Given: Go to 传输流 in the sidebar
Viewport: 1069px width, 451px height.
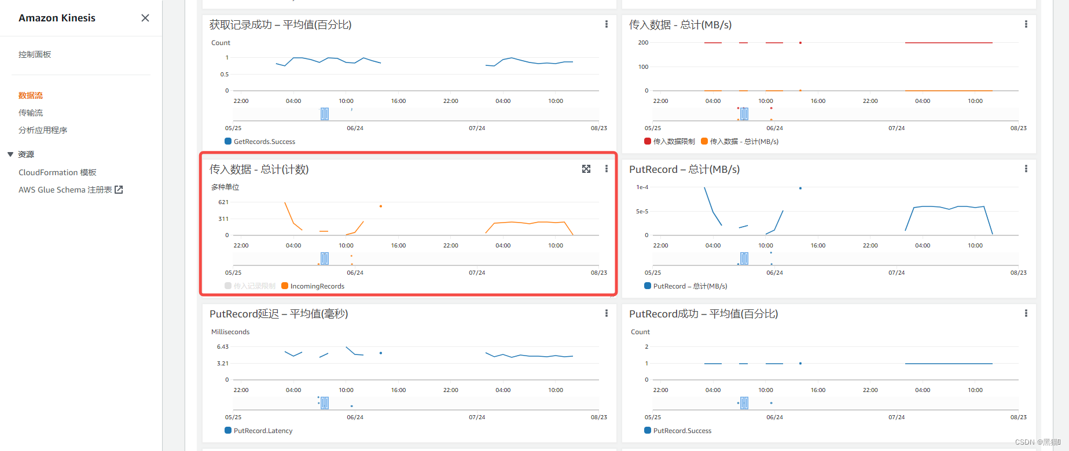Looking at the screenshot, I should 31,113.
